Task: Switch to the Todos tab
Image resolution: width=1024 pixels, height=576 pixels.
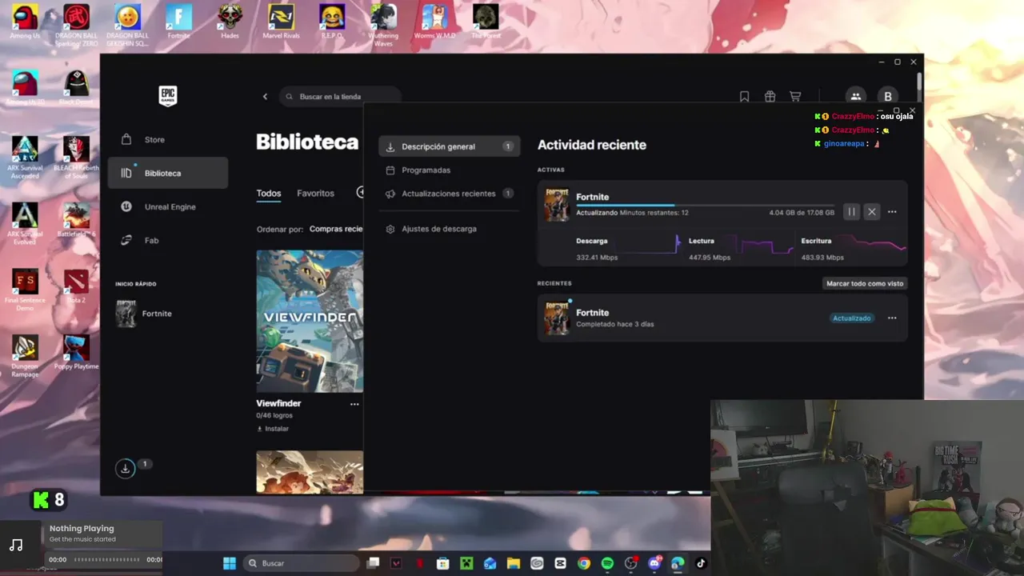Action: click(x=269, y=193)
